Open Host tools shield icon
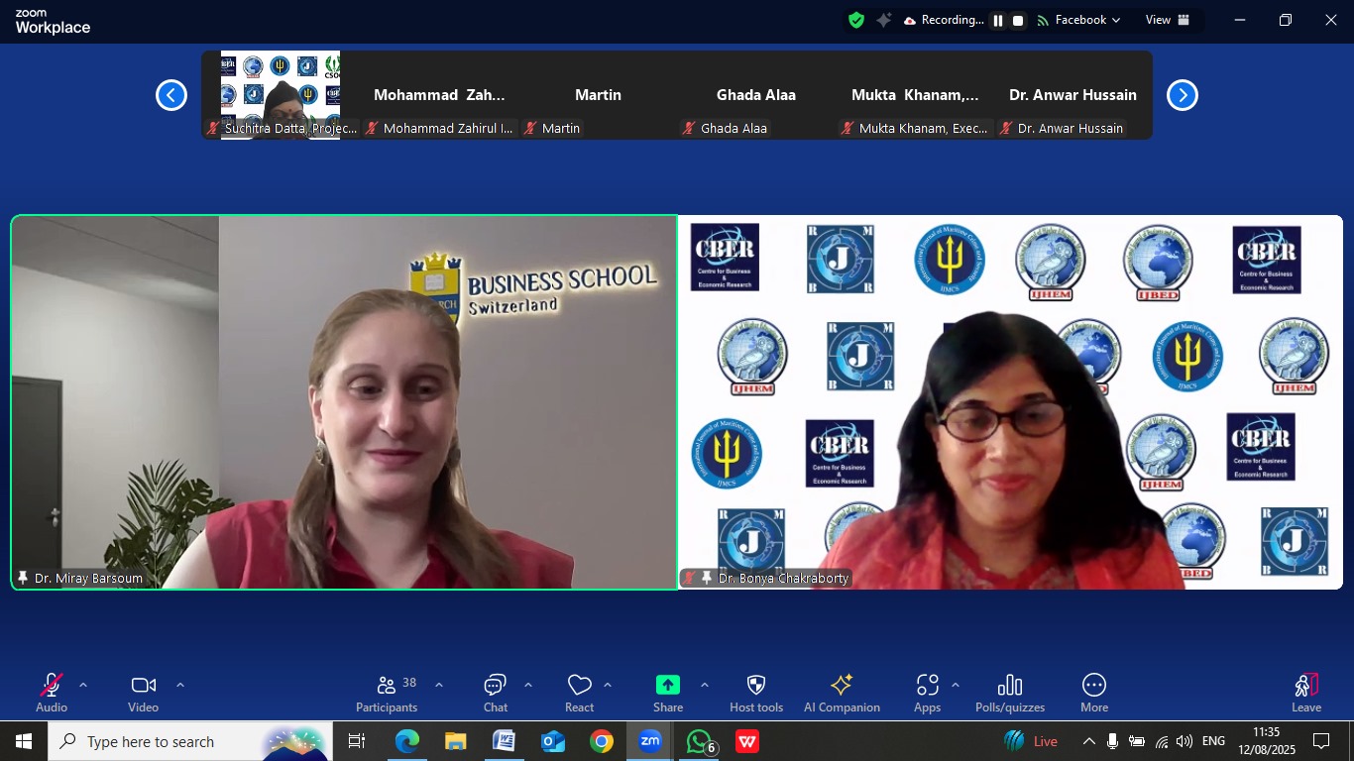 point(755,693)
